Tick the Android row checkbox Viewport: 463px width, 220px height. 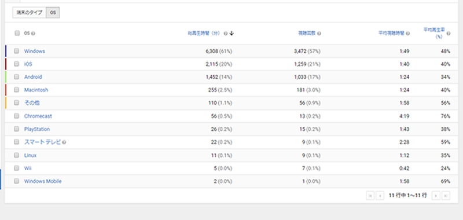[17, 77]
